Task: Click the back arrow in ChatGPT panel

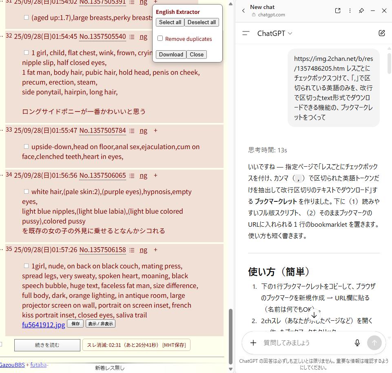Action: (244, 11)
